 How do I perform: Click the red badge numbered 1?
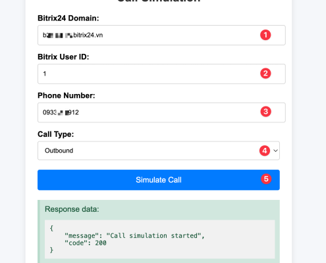pyautogui.click(x=265, y=35)
